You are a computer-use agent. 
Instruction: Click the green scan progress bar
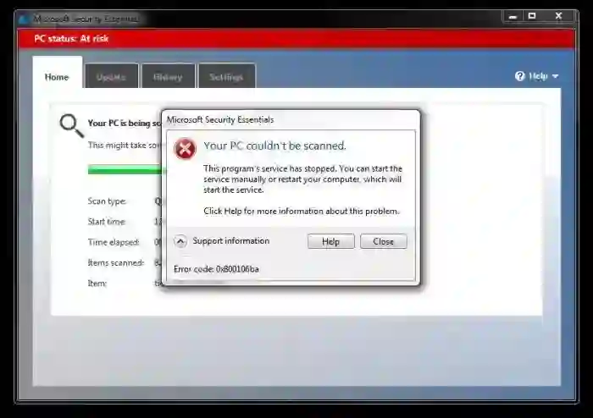125,169
